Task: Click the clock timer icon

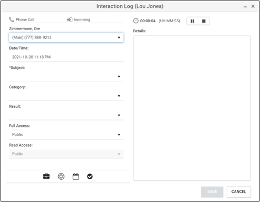Action: [136, 21]
